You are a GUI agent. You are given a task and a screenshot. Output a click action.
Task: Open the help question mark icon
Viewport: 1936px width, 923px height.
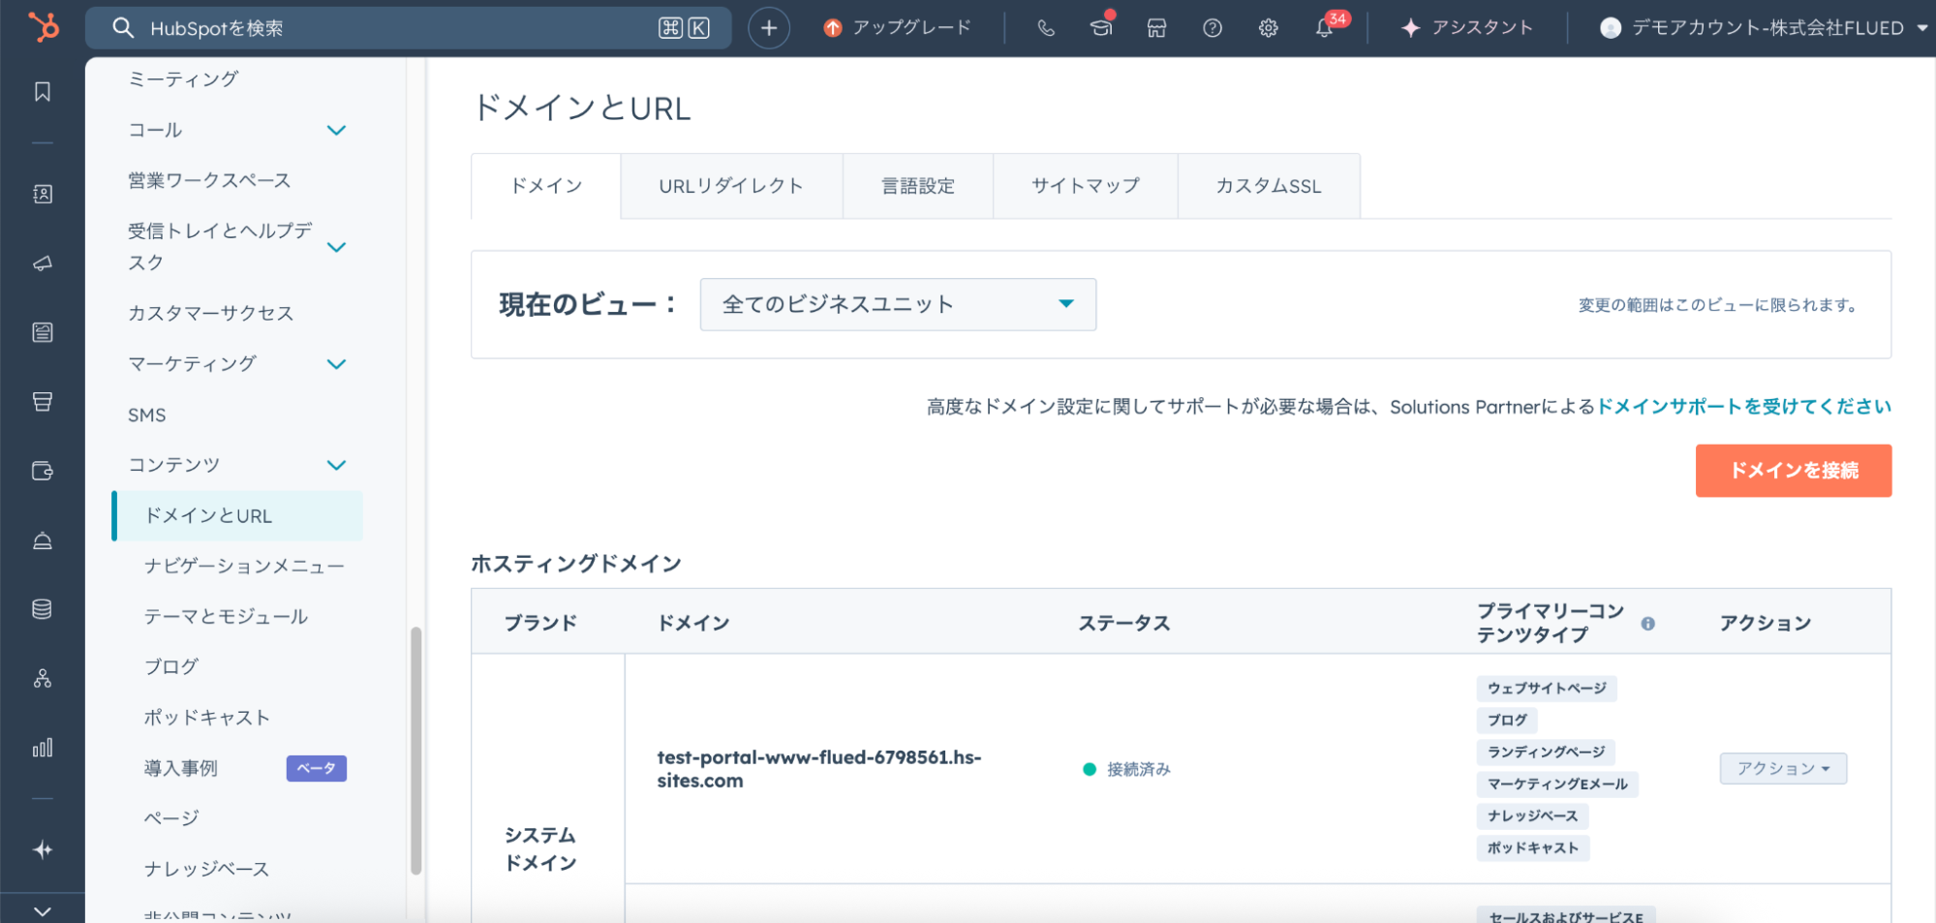click(x=1212, y=28)
